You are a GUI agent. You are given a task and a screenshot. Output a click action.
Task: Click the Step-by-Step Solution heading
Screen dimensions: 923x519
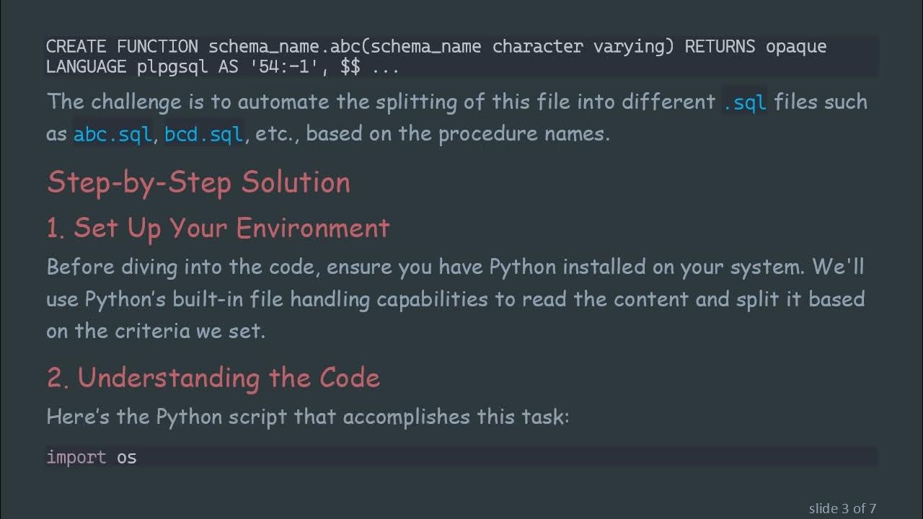(x=198, y=182)
